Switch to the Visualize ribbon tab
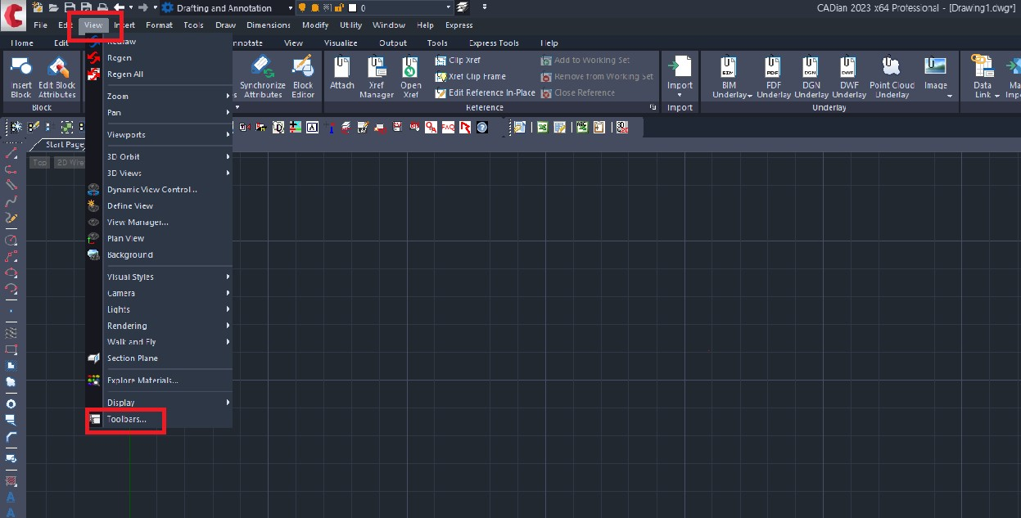 tap(341, 43)
